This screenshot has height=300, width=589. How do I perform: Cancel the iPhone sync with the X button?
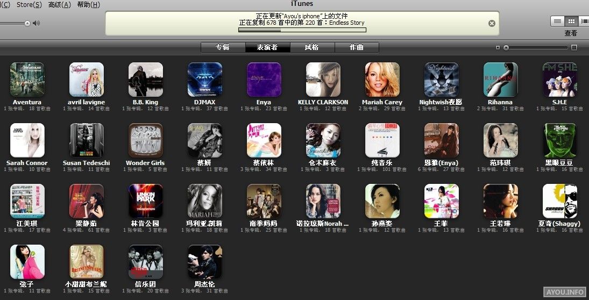[x=492, y=23]
